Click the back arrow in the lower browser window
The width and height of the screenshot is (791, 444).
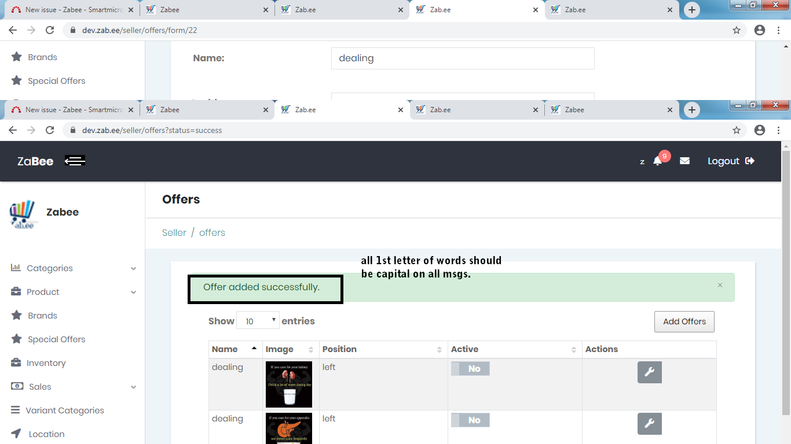[x=13, y=130]
